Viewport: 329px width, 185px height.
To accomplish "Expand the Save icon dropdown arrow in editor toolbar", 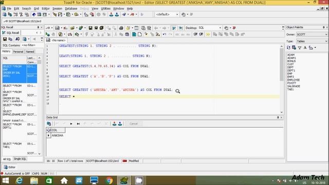I will pyautogui.click(x=61, y=28).
